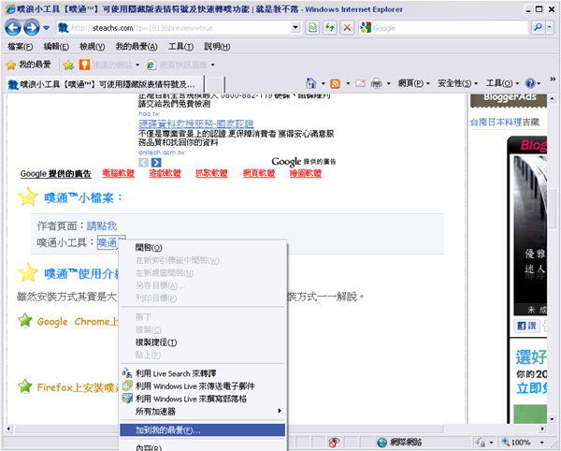
Task: Open the 安全性(S) Safety dropdown
Action: point(457,83)
